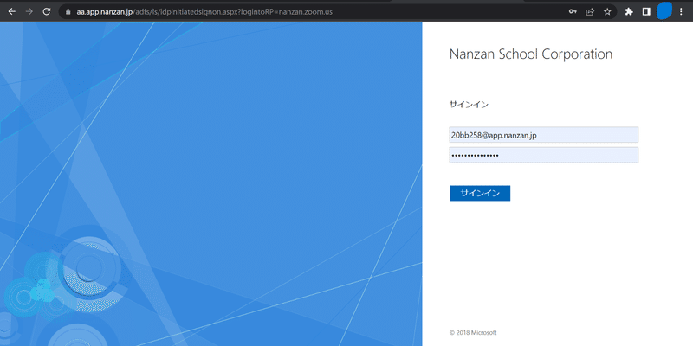The height and width of the screenshot is (346, 693).
Task: View site security lock info
Action: pos(68,12)
